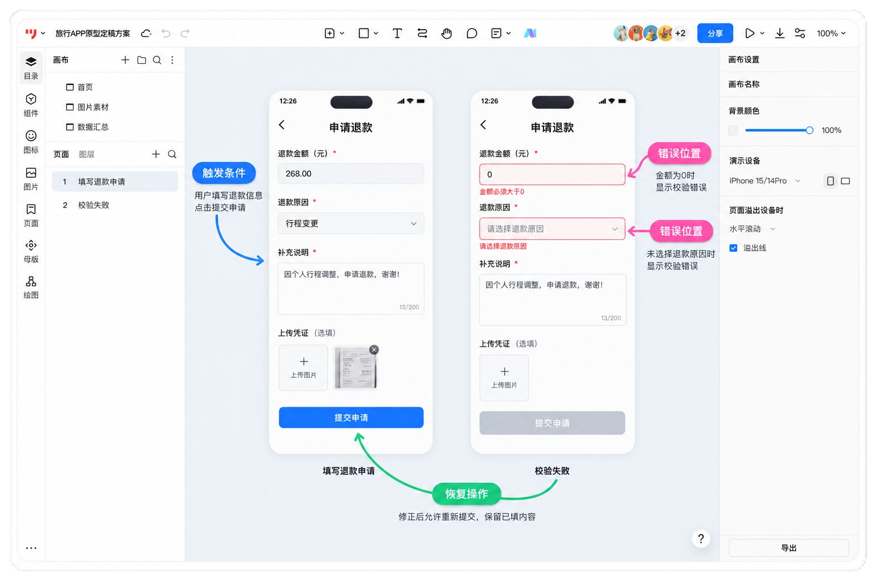Toggle the 溢出线 checkbox
The height and width of the screenshot is (583, 875).
[x=733, y=248]
